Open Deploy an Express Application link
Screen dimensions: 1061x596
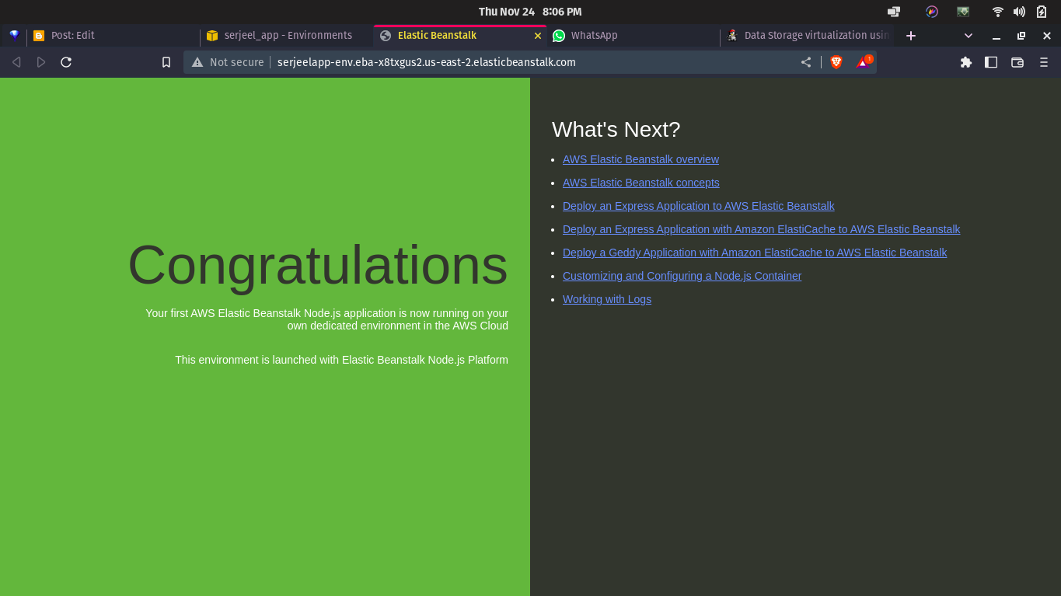pyautogui.click(x=698, y=206)
